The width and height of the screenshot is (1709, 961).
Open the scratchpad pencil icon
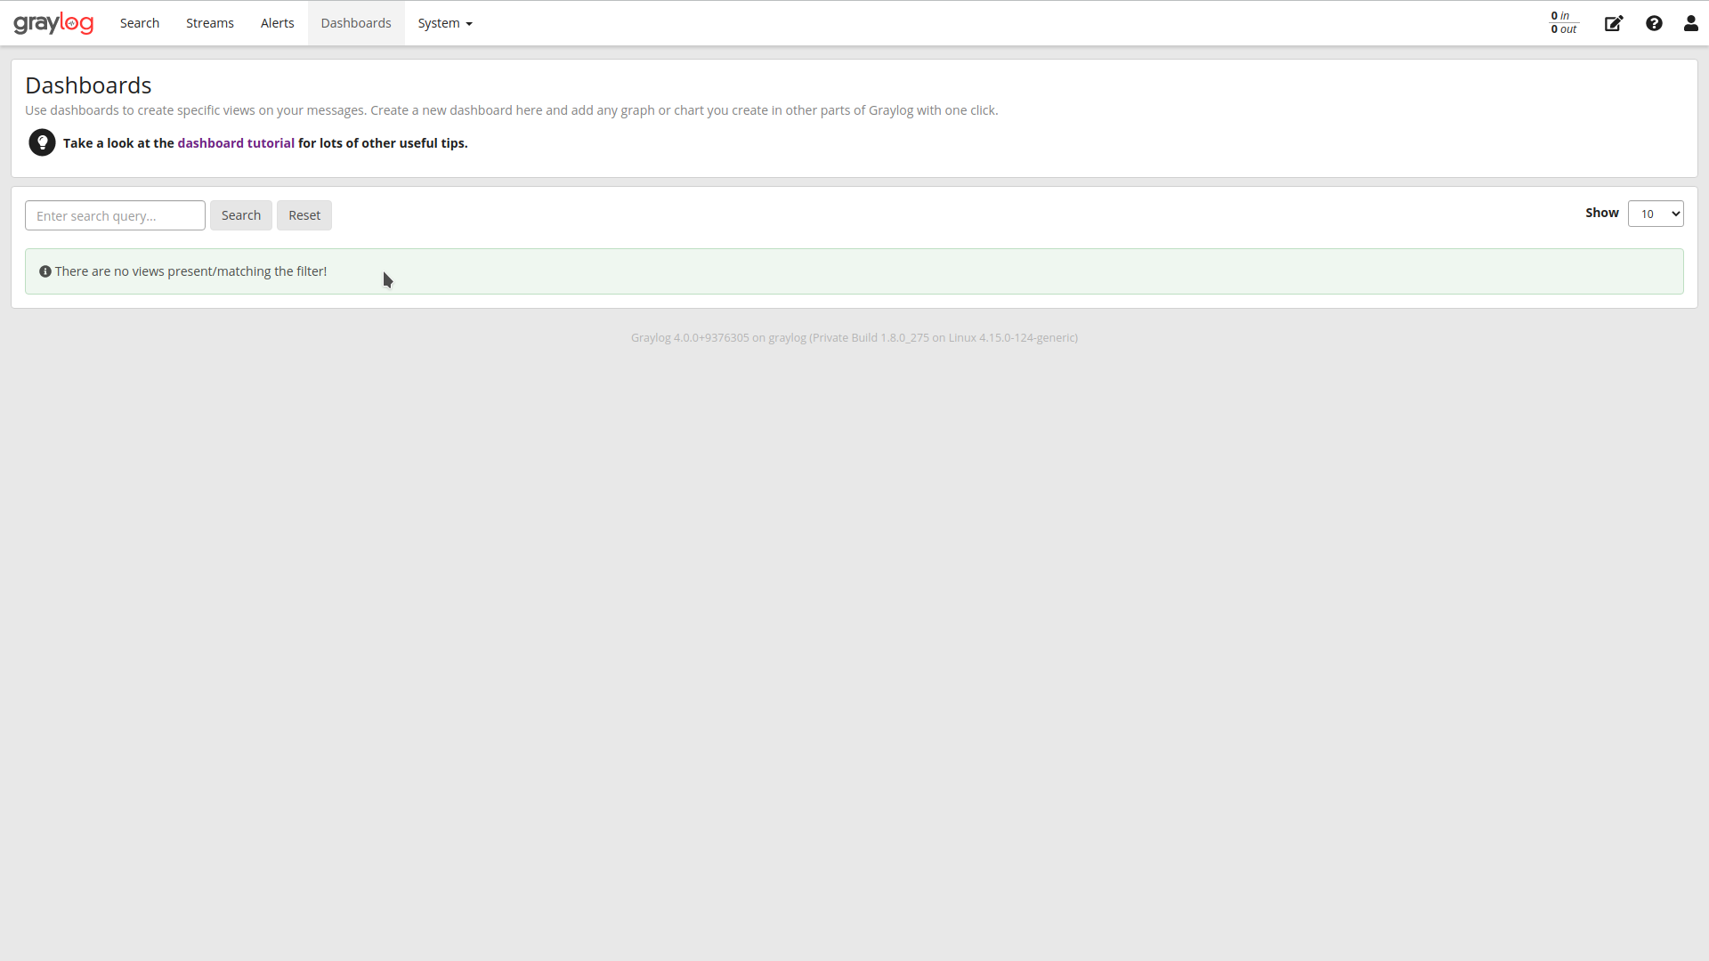click(1614, 23)
